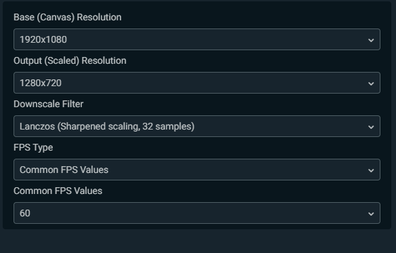Click the FPS Type label text
Viewport: 396px width, 253px height.
(x=33, y=147)
